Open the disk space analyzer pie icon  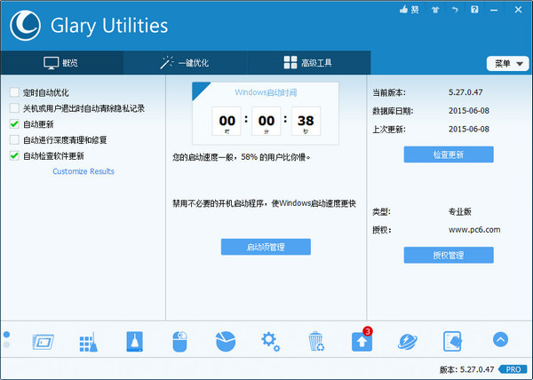226,342
